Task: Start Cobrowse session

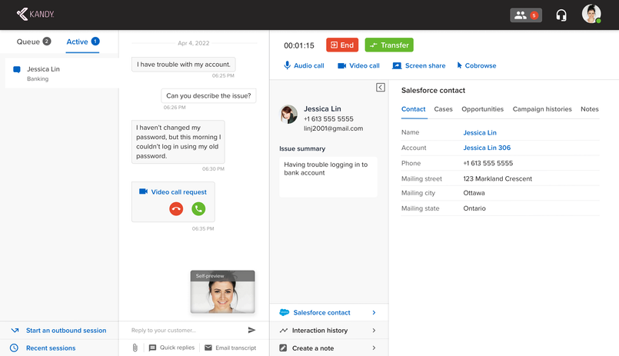Action: pos(477,65)
